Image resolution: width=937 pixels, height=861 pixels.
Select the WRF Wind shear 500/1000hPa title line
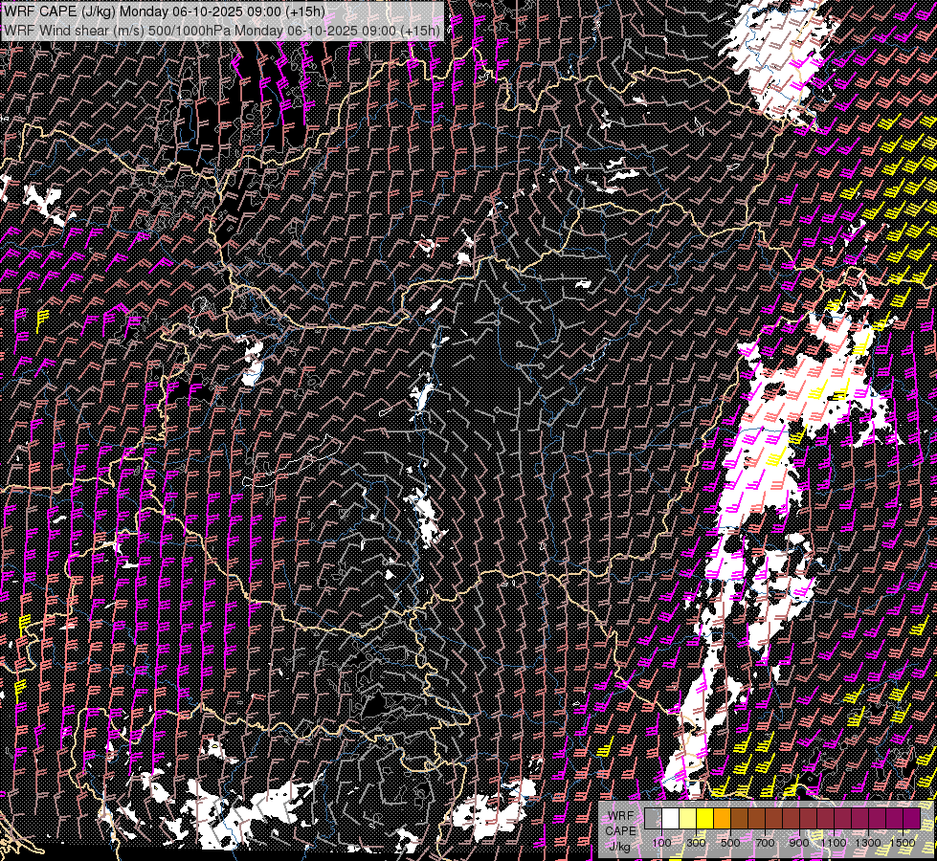[221, 30]
